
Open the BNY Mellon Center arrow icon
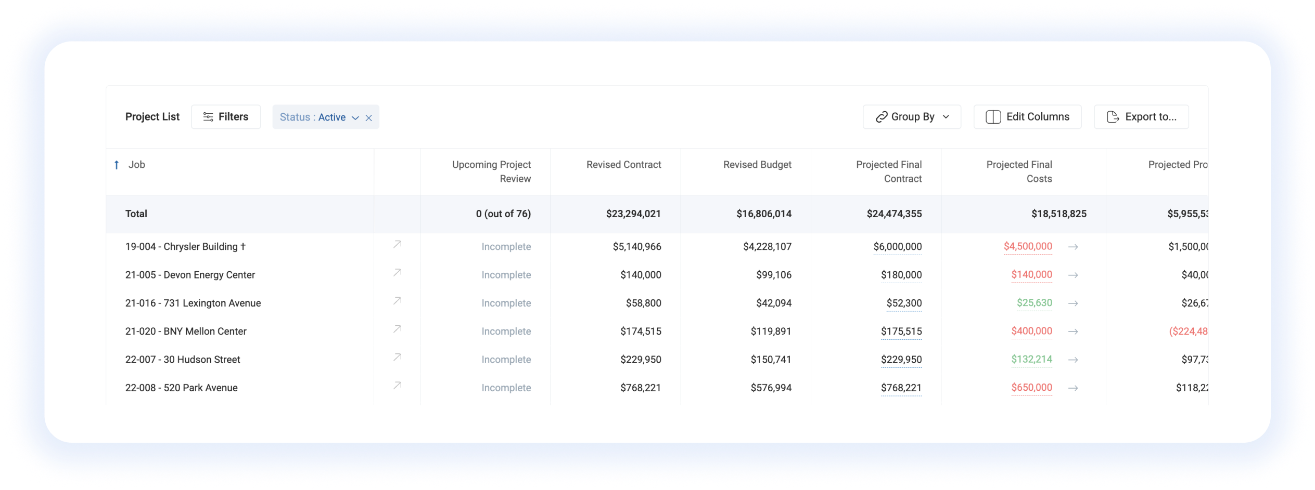397,329
